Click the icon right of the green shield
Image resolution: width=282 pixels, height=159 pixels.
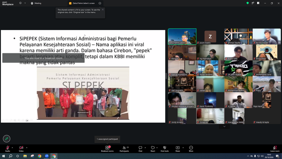pos(253,3)
